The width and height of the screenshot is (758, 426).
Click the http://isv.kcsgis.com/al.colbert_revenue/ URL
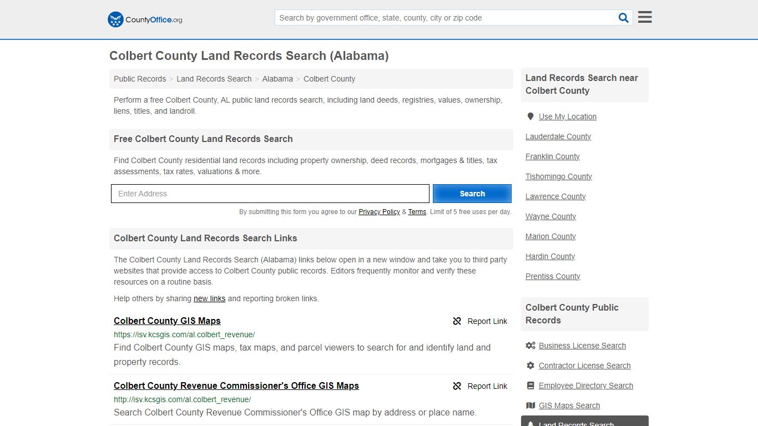[x=183, y=399]
